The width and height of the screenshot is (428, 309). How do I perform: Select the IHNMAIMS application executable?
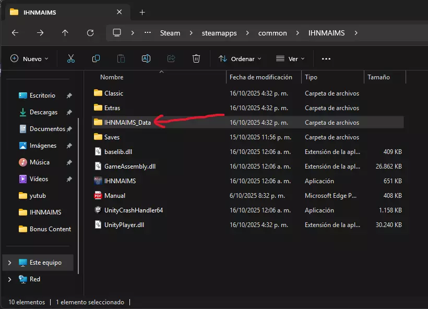120,181
